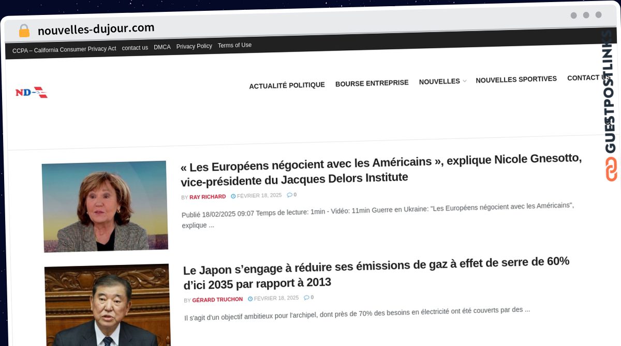Image resolution: width=621 pixels, height=346 pixels.
Task: Expand the Nouvelles dropdown arrow
Action: (464, 81)
